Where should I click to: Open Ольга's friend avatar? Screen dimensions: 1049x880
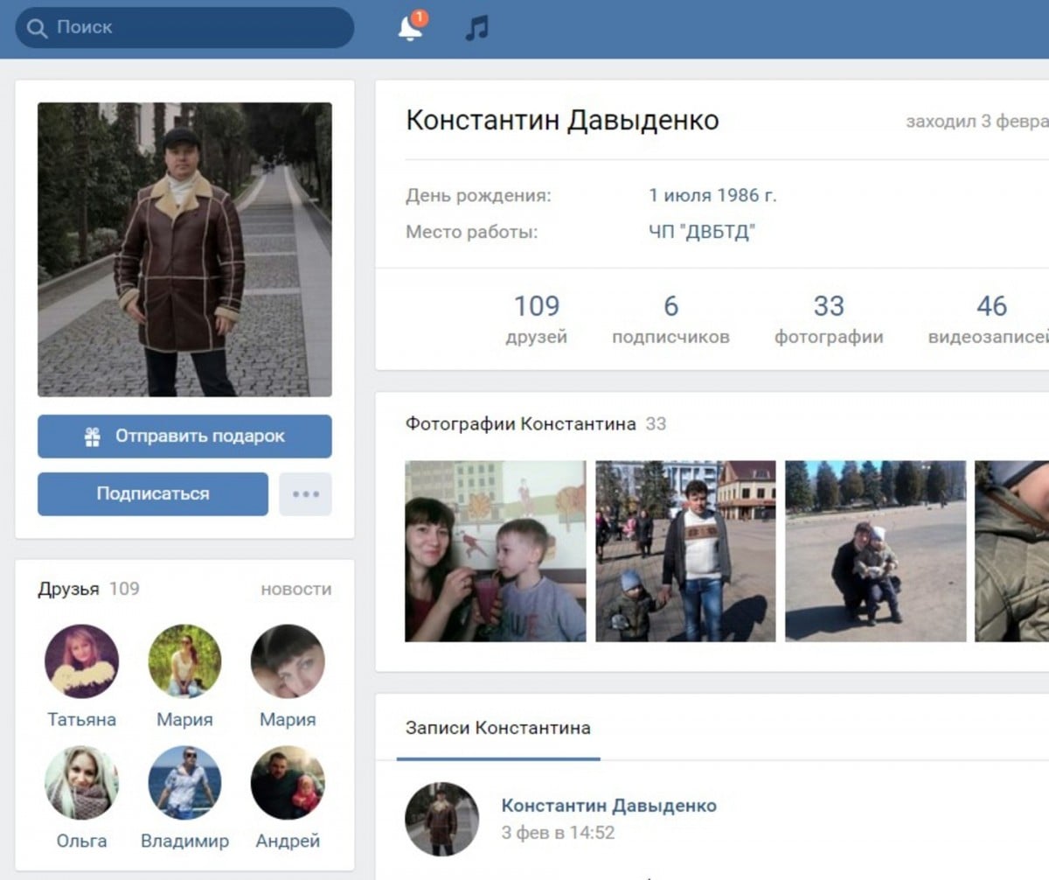tap(81, 782)
